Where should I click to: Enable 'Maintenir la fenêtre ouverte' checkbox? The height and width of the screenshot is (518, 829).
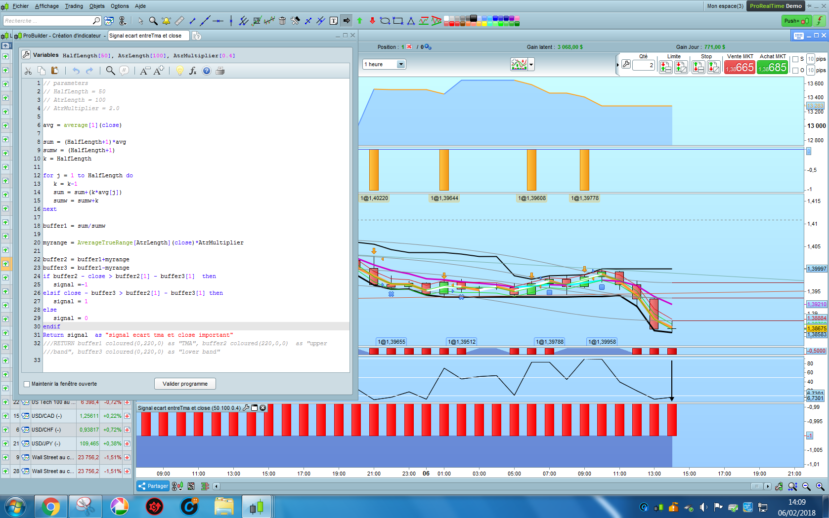pyautogui.click(x=27, y=384)
